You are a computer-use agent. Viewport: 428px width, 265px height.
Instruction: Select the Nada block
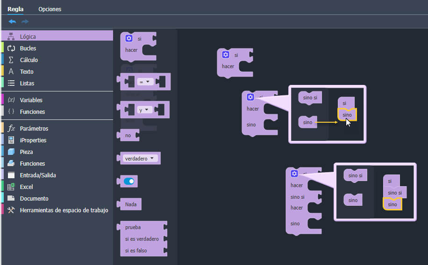click(129, 204)
